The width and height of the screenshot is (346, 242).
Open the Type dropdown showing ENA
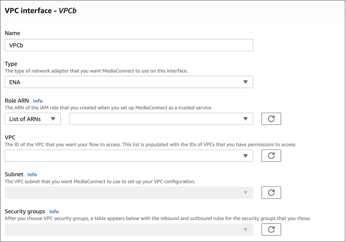pyautogui.click(x=129, y=82)
